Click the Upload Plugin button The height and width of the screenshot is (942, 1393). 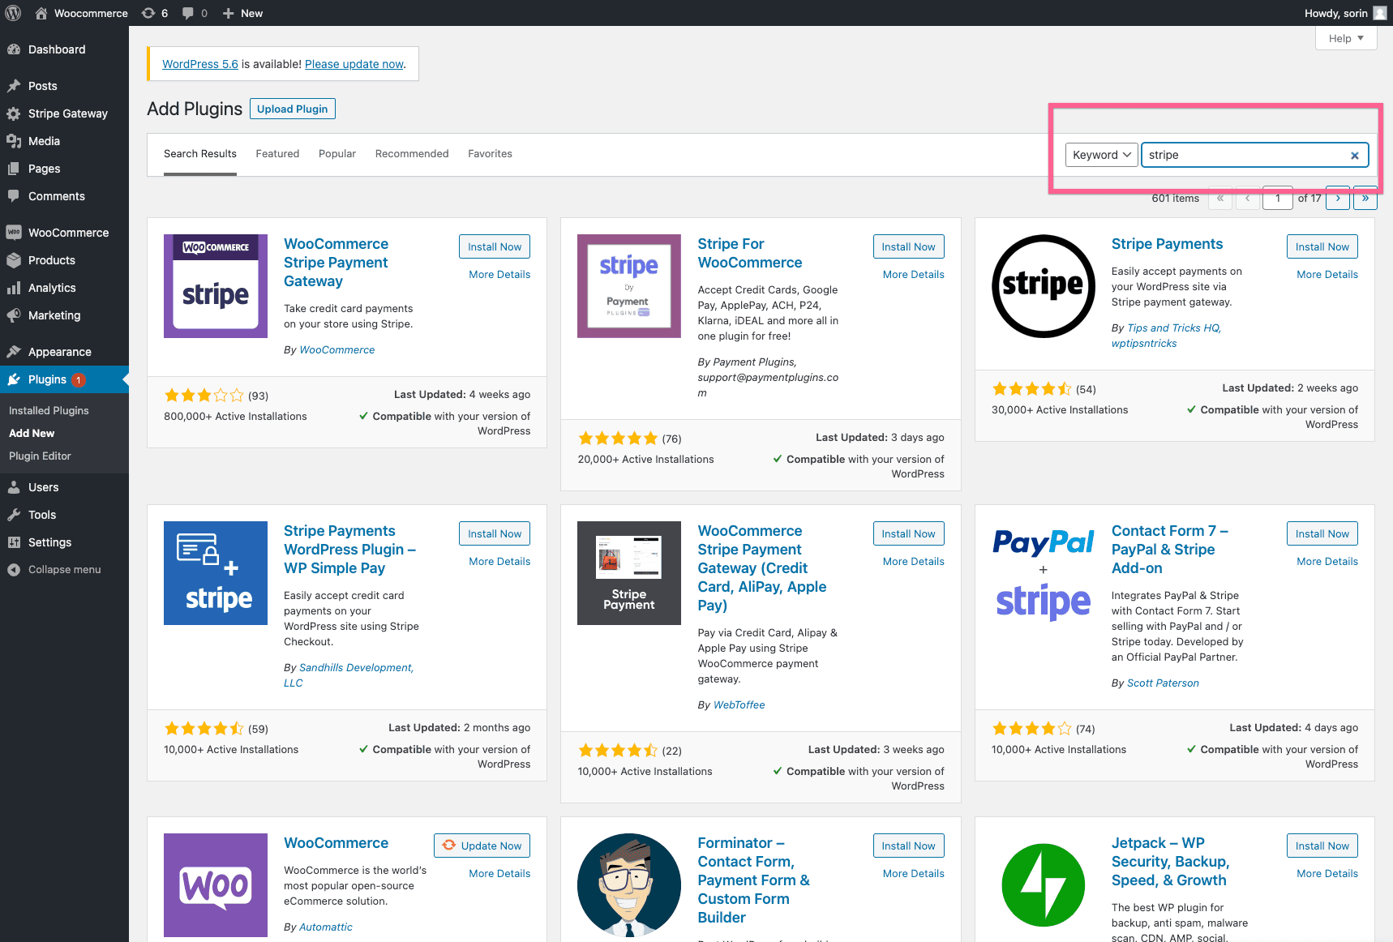click(x=293, y=109)
